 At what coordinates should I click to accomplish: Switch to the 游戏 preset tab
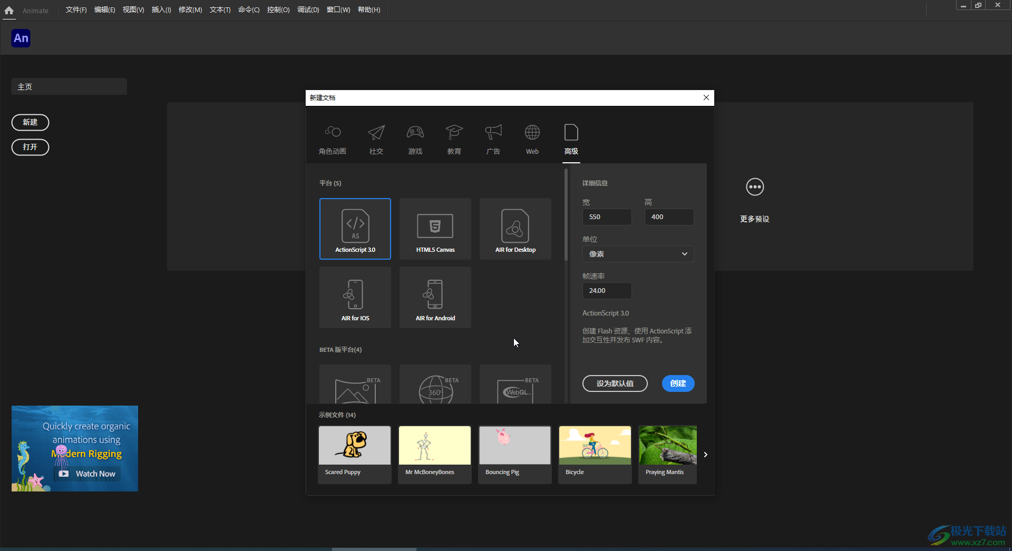tap(415, 140)
